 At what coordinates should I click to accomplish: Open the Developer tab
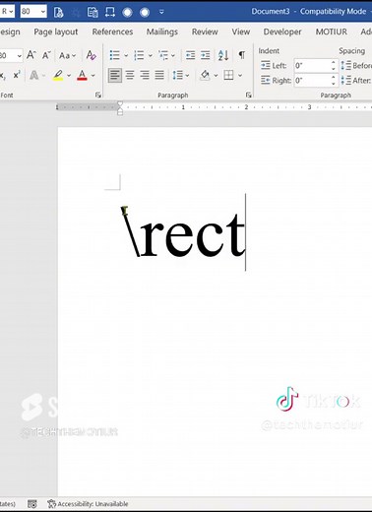pos(282,32)
